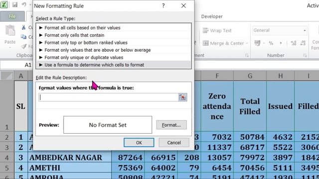Click cell value 50784
Image resolution: width=319 pixels, height=179 pixels.
click(250, 137)
